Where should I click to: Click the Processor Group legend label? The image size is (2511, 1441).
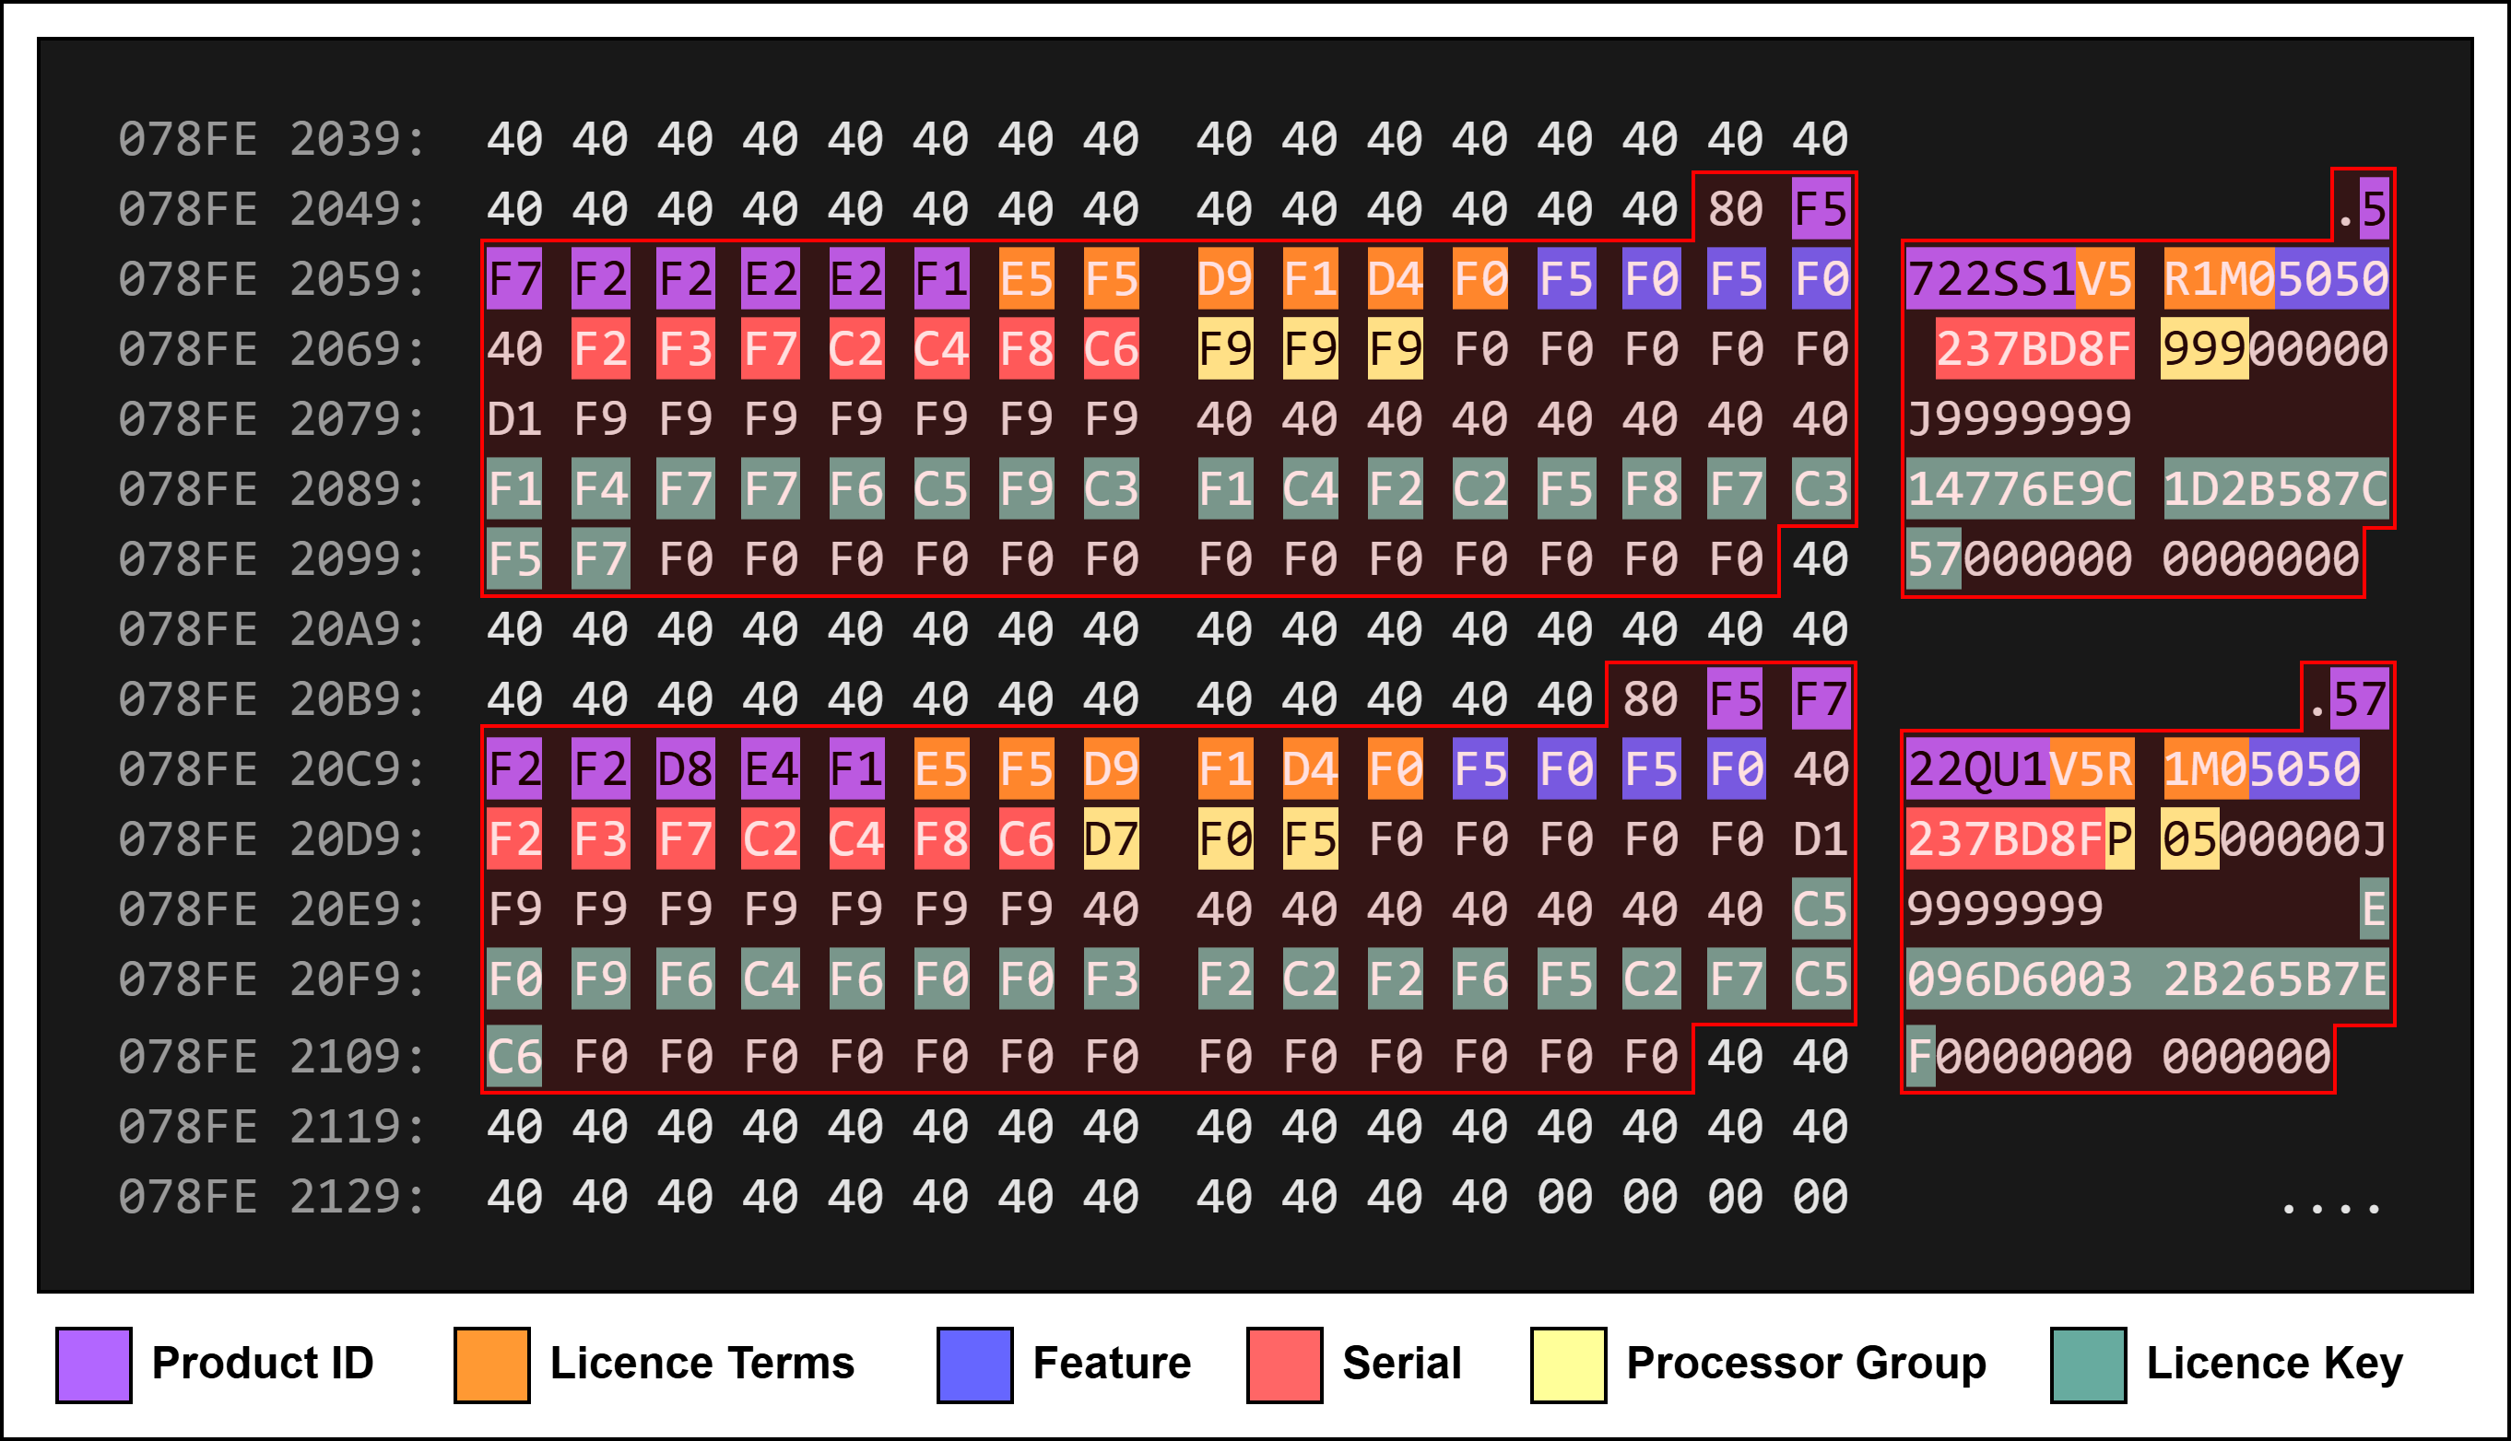click(x=1806, y=1363)
